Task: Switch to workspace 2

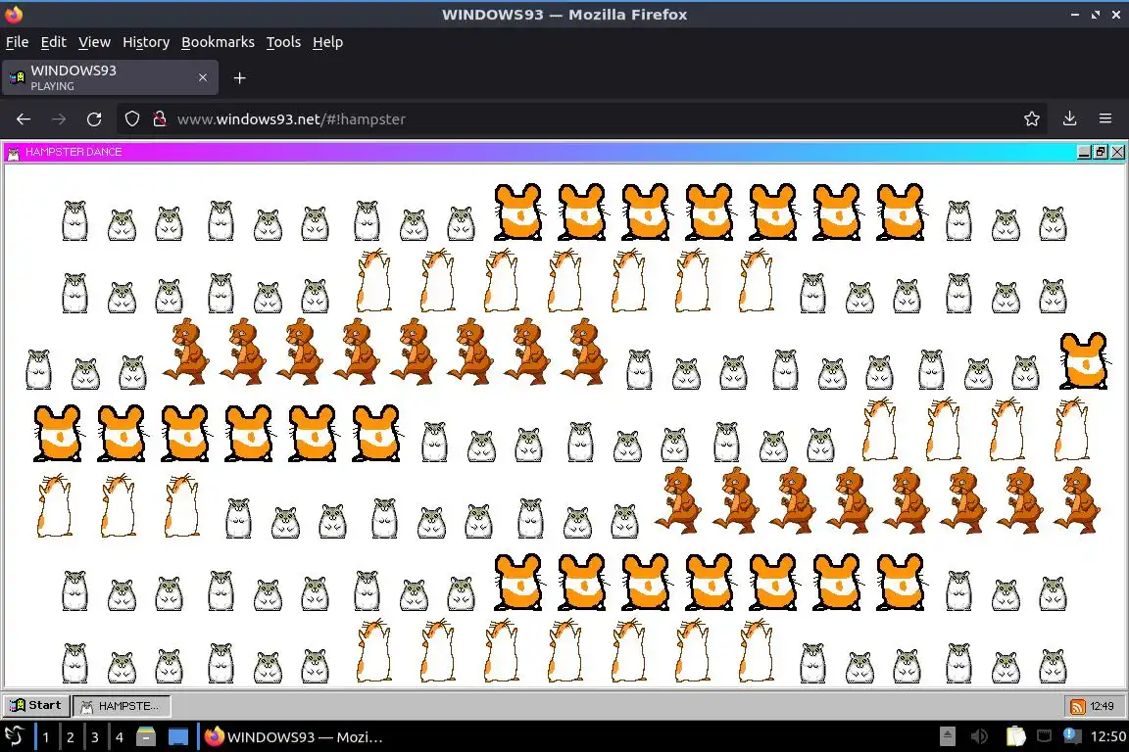Action: [x=70, y=737]
